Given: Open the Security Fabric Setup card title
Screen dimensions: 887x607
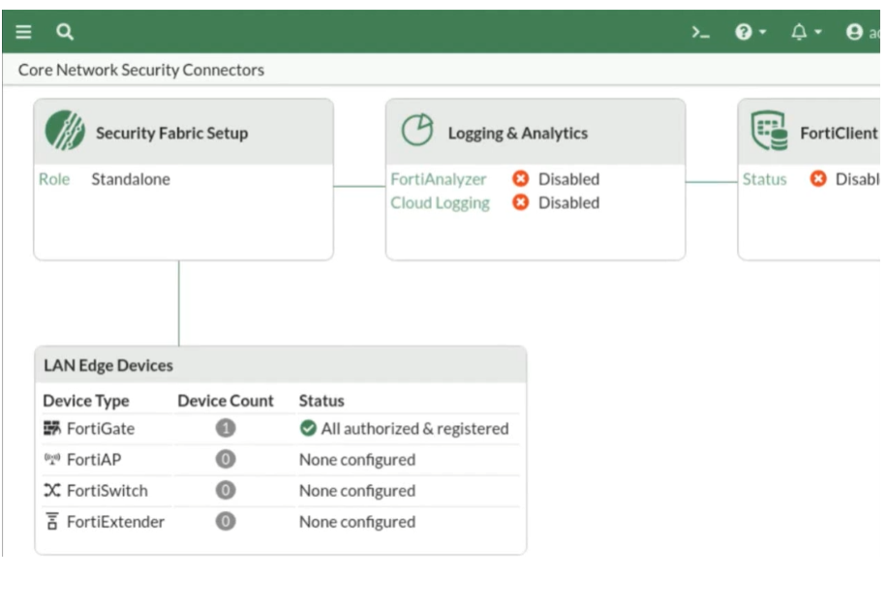Looking at the screenshot, I should pyautogui.click(x=172, y=133).
